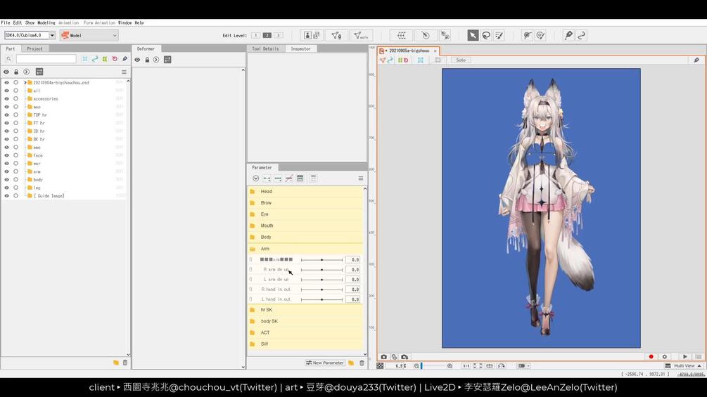Screen dimensions: 707x397
Task: Click the Part panel trash icon
Action: 125,363
